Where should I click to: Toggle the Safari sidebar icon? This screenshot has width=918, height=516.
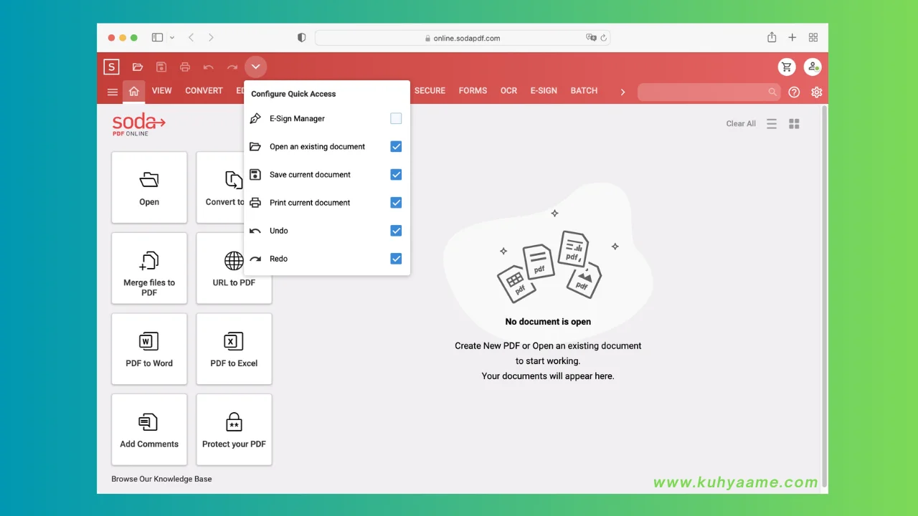pos(157,37)
